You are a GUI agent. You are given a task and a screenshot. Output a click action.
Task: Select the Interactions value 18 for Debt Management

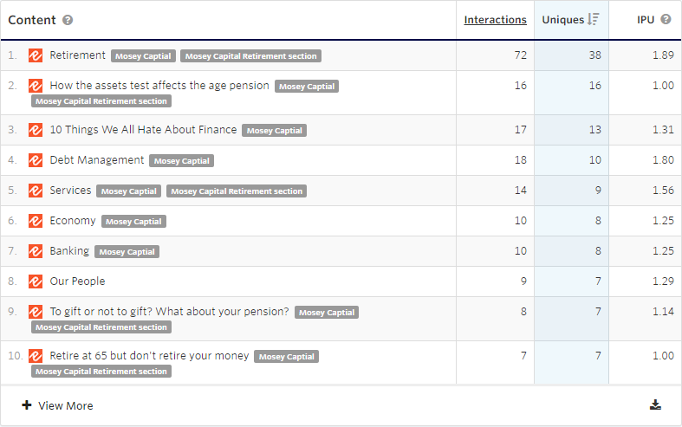coord(520,160)
